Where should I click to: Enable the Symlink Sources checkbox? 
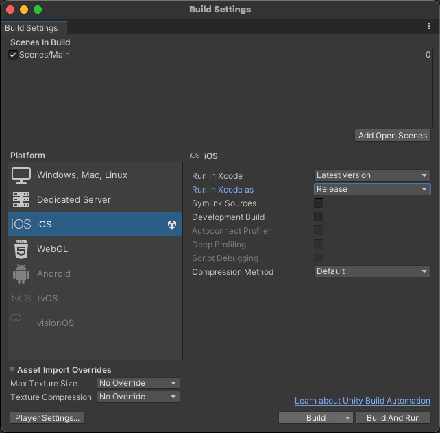[319, 203]
